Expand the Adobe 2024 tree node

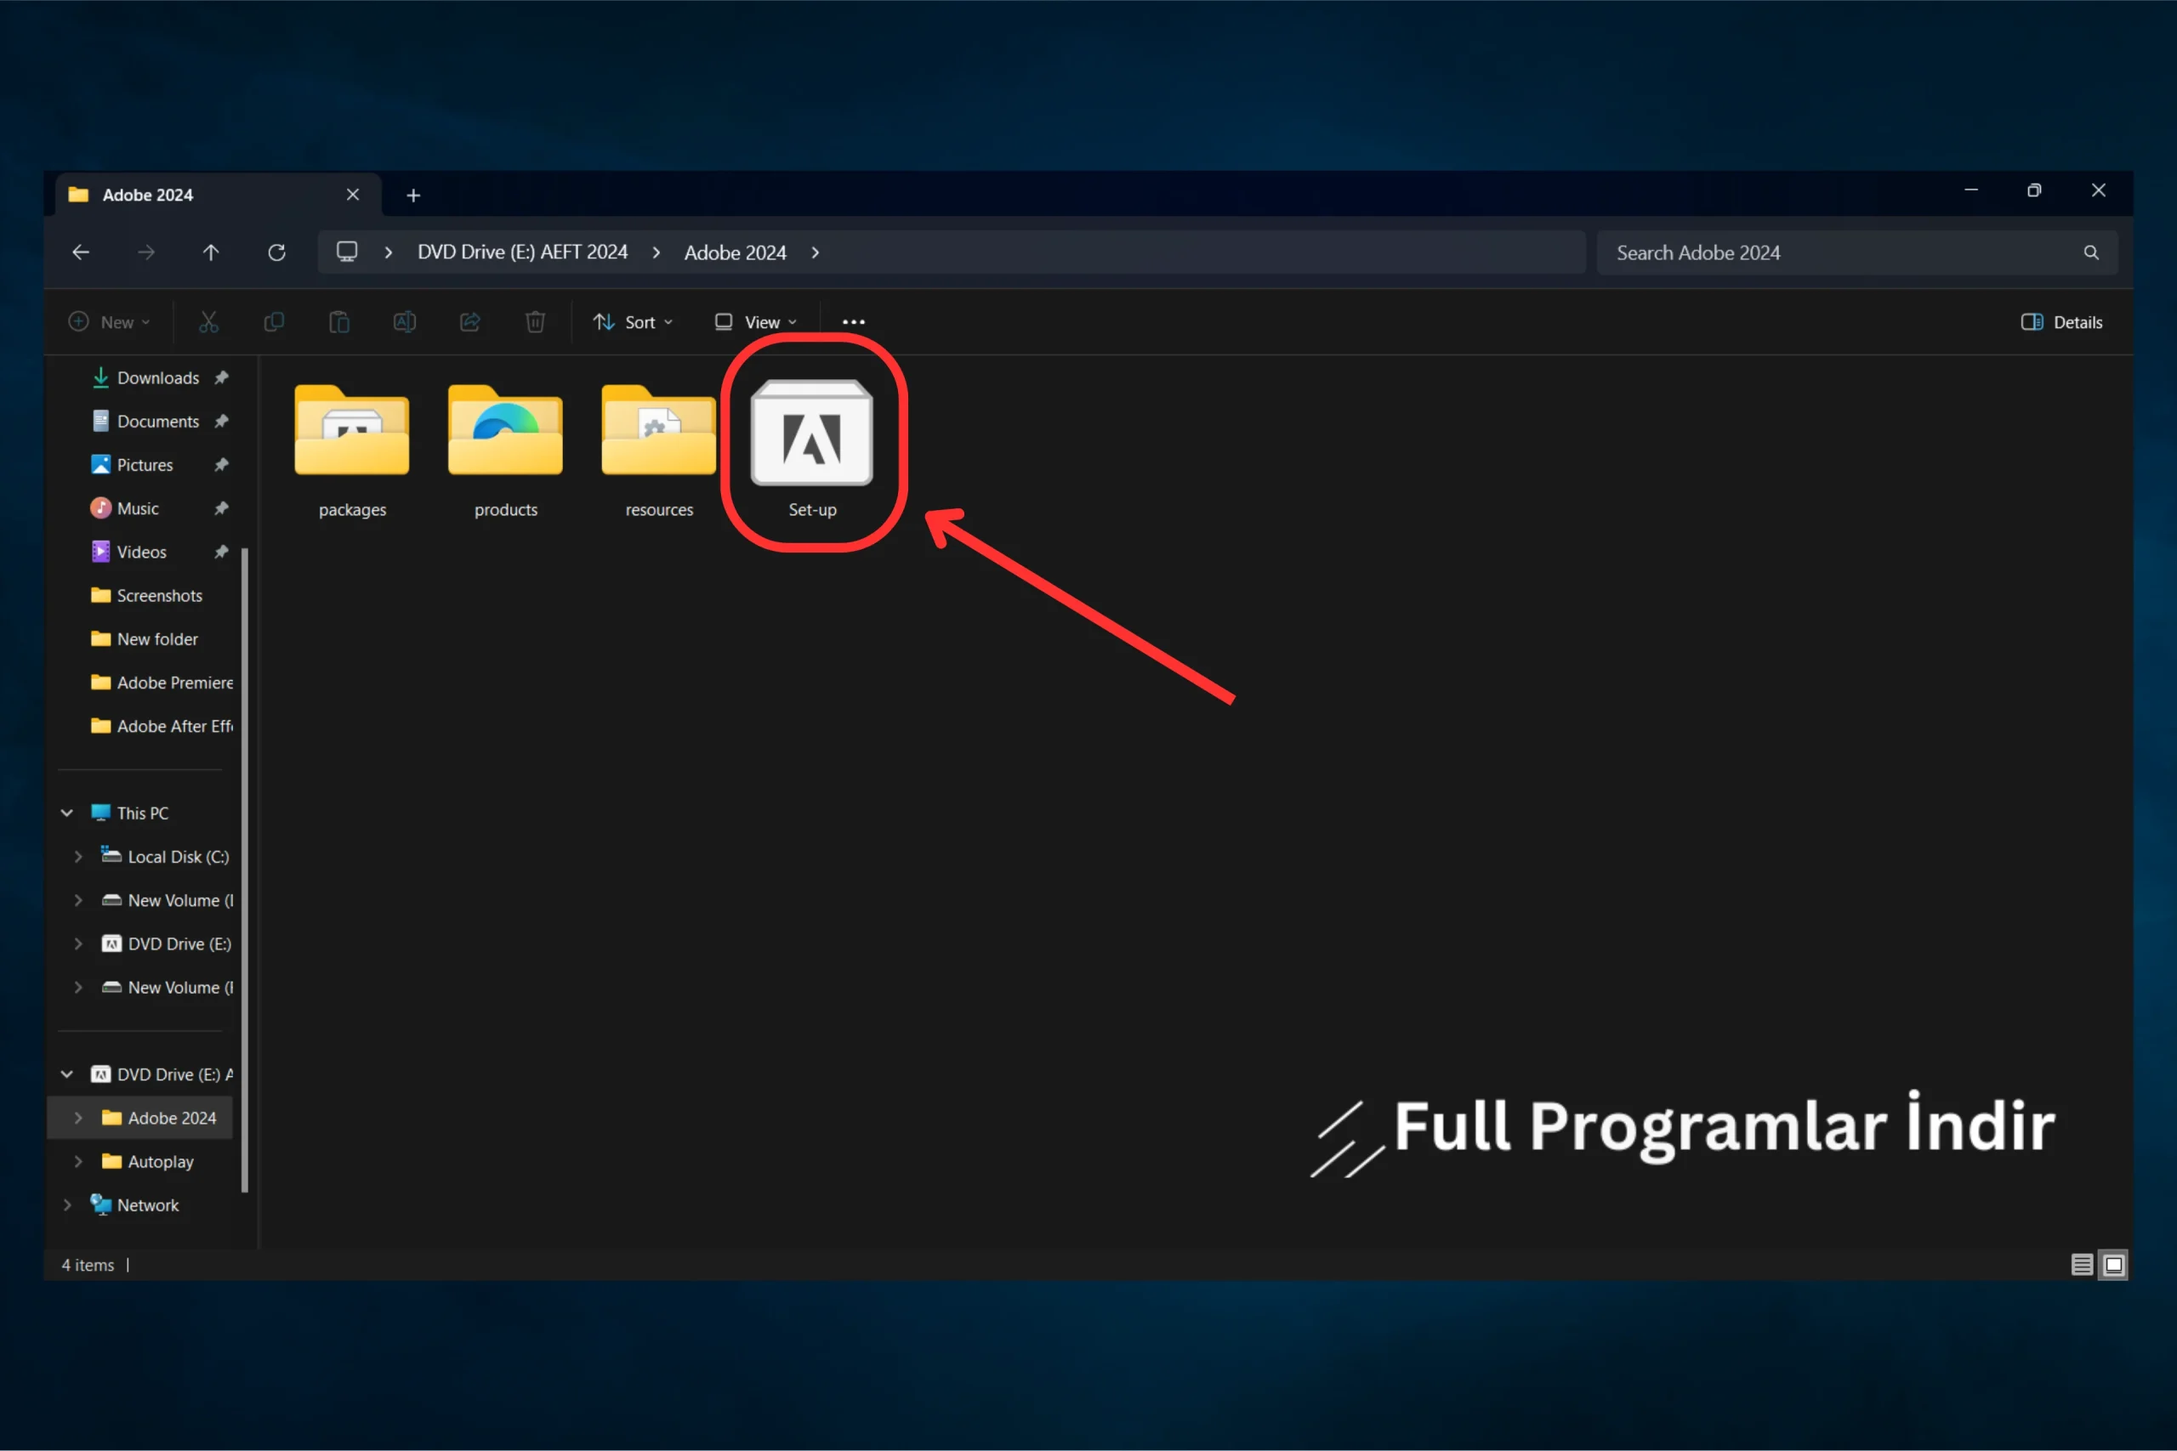tap(79, 1117)
